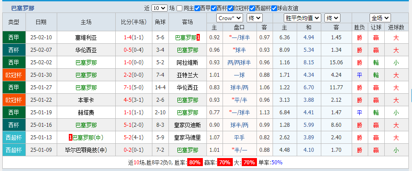Click the 盘口 column header

click(239, 27)
